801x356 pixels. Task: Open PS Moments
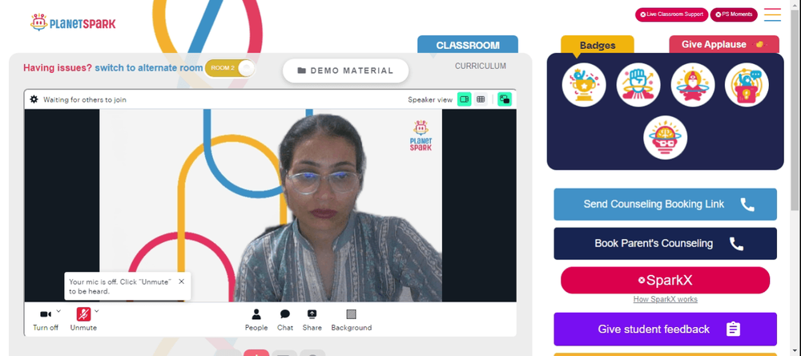(734, 14)
